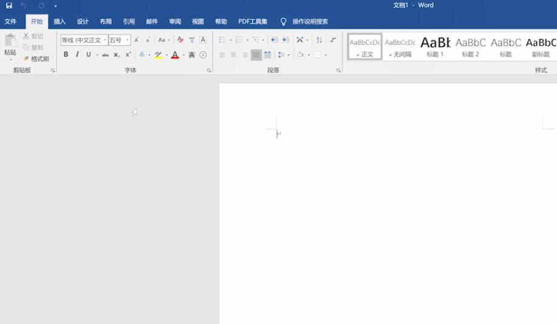This screenshot has height=324, width=557.
Task: Toggle Character Shading gray A
Action: (192, 55)
